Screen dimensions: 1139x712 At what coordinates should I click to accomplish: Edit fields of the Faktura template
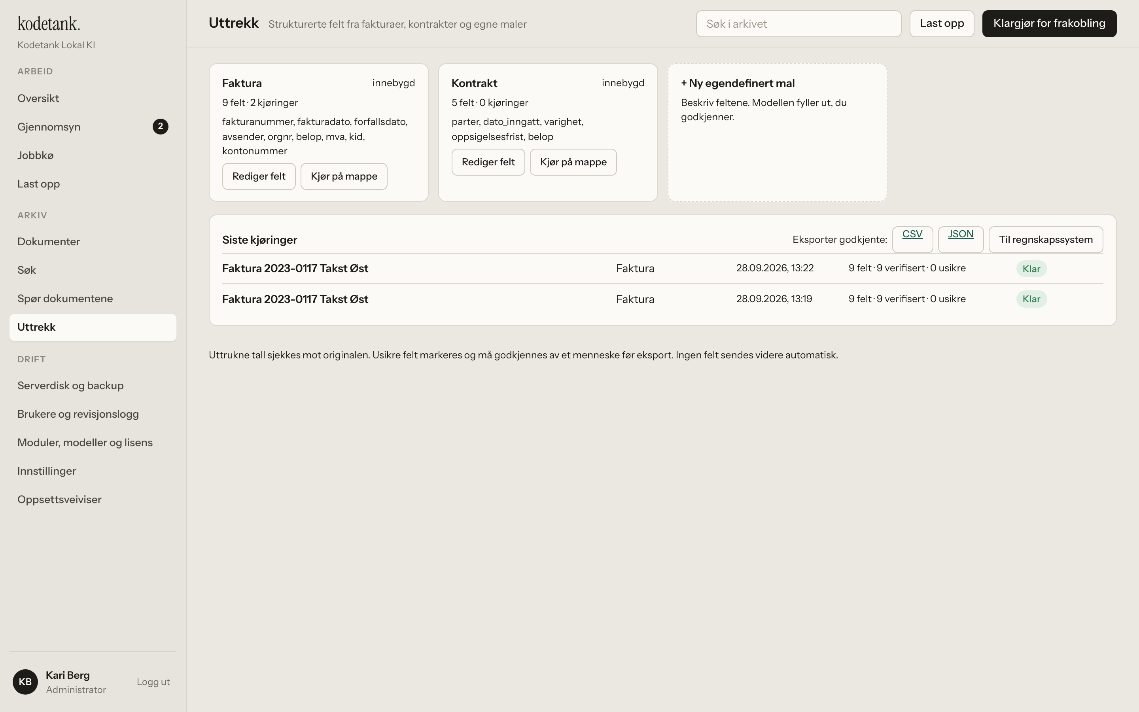259,176
